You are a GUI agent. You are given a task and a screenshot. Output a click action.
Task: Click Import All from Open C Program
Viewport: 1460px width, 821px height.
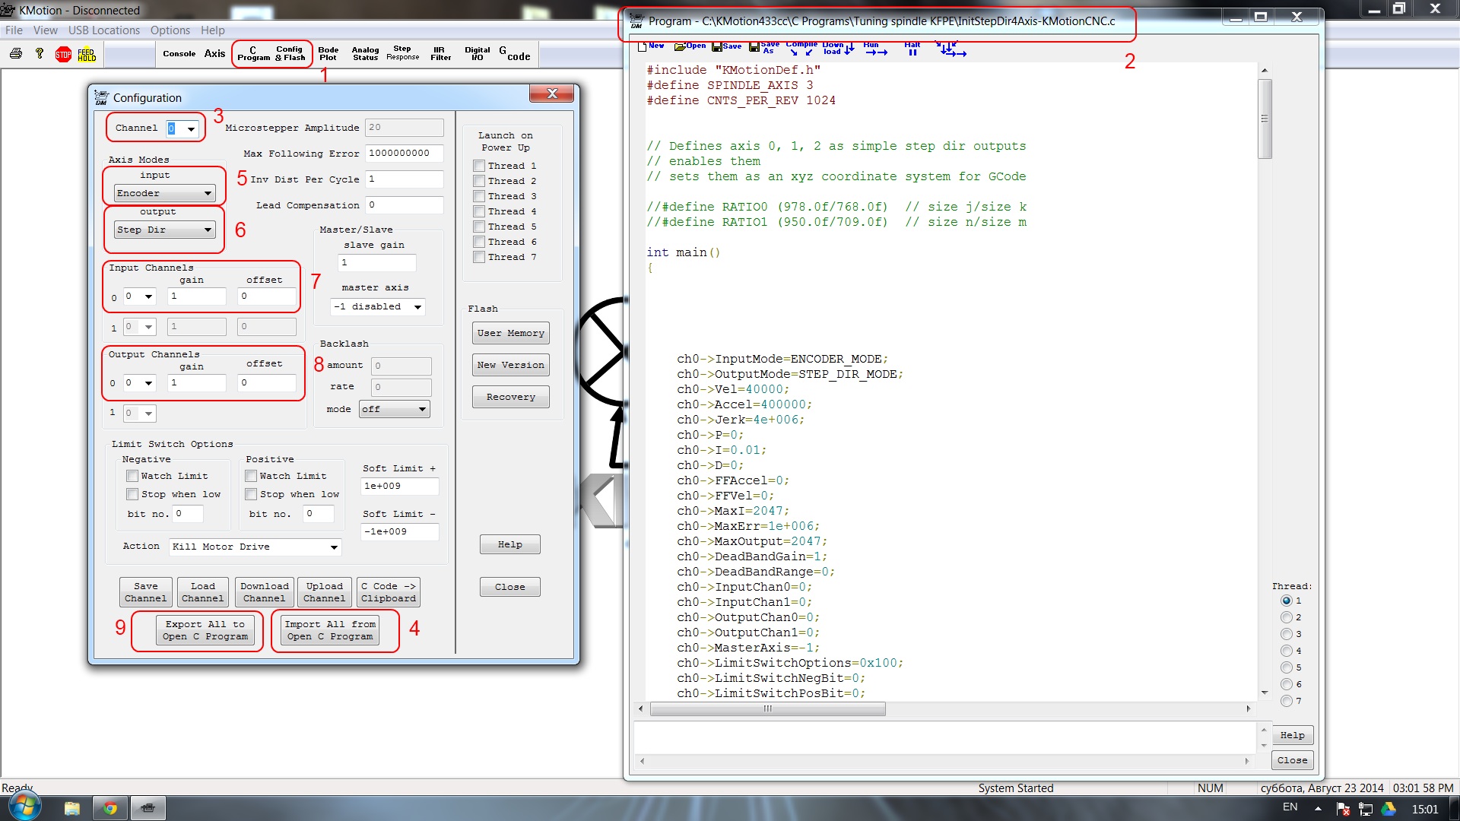(x=330, y=630)
